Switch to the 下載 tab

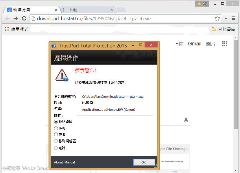click(x=87, y=10)
